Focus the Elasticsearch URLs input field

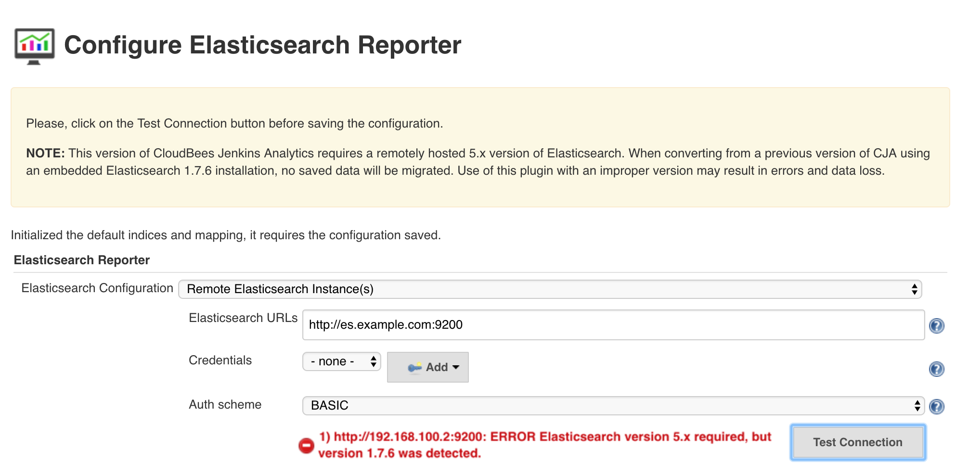tap(613, 325)
